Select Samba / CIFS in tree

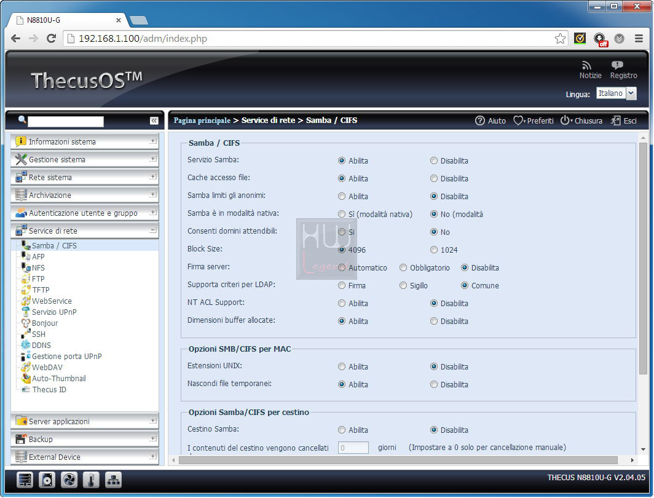point(54,246)
